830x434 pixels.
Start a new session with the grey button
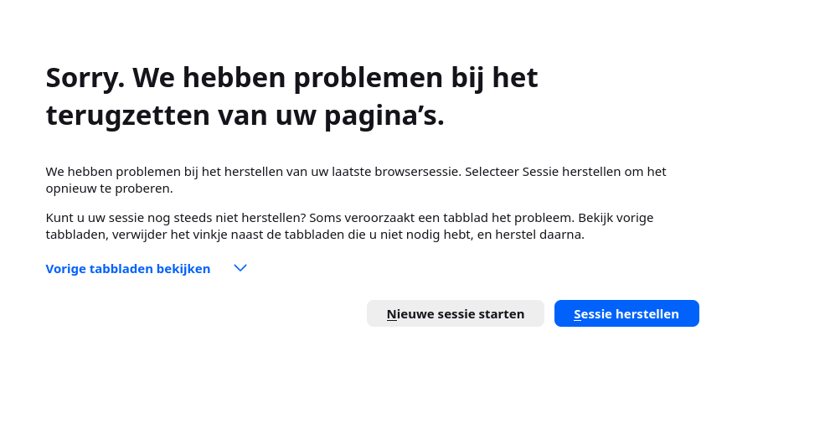456,313
